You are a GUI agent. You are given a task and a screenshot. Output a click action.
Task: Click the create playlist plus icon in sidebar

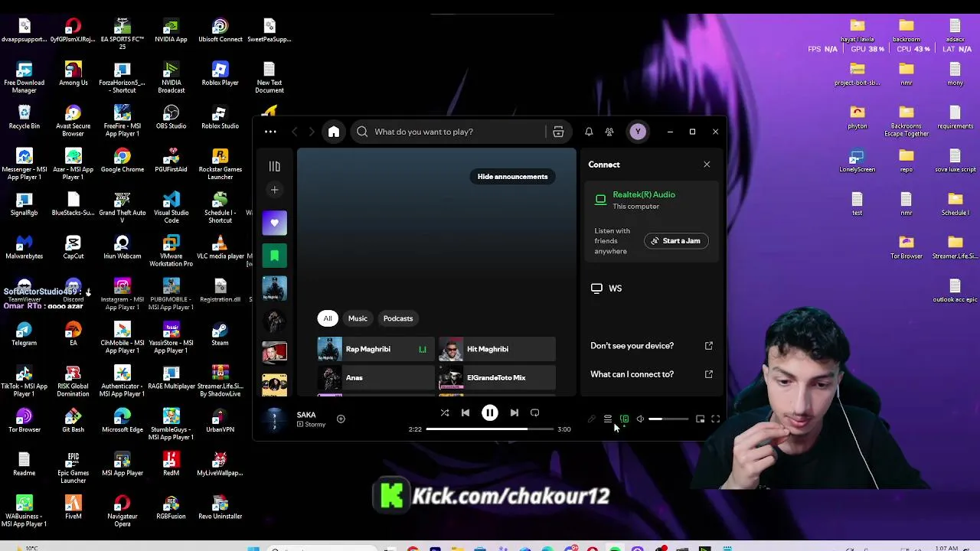(x=275, y=190)
